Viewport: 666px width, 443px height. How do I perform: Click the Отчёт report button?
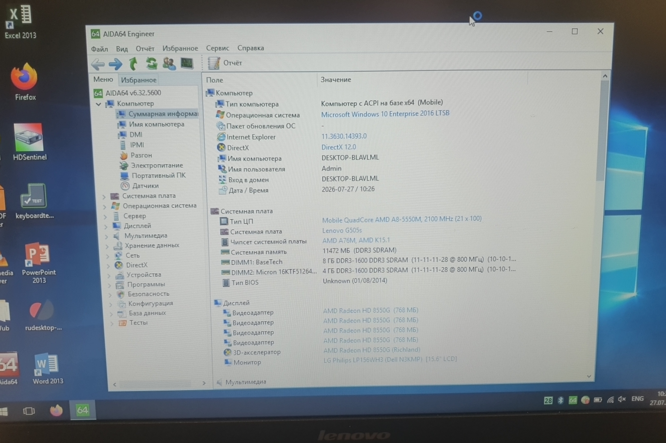(225, 63)
